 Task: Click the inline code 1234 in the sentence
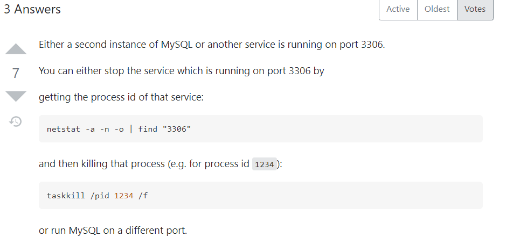tap(265, 164)
